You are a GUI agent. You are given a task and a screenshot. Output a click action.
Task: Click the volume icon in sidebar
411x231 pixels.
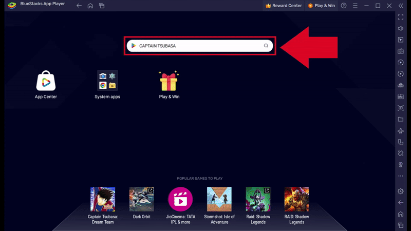click(x=401, y=28)
